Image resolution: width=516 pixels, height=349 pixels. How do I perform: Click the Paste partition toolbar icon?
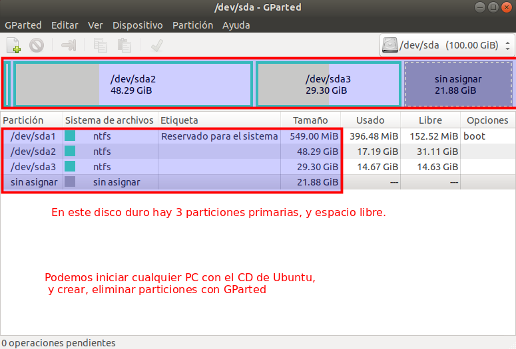[125, 45]
